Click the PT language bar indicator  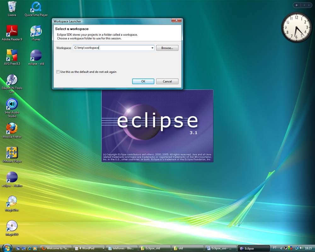click(x=275, y=248)
